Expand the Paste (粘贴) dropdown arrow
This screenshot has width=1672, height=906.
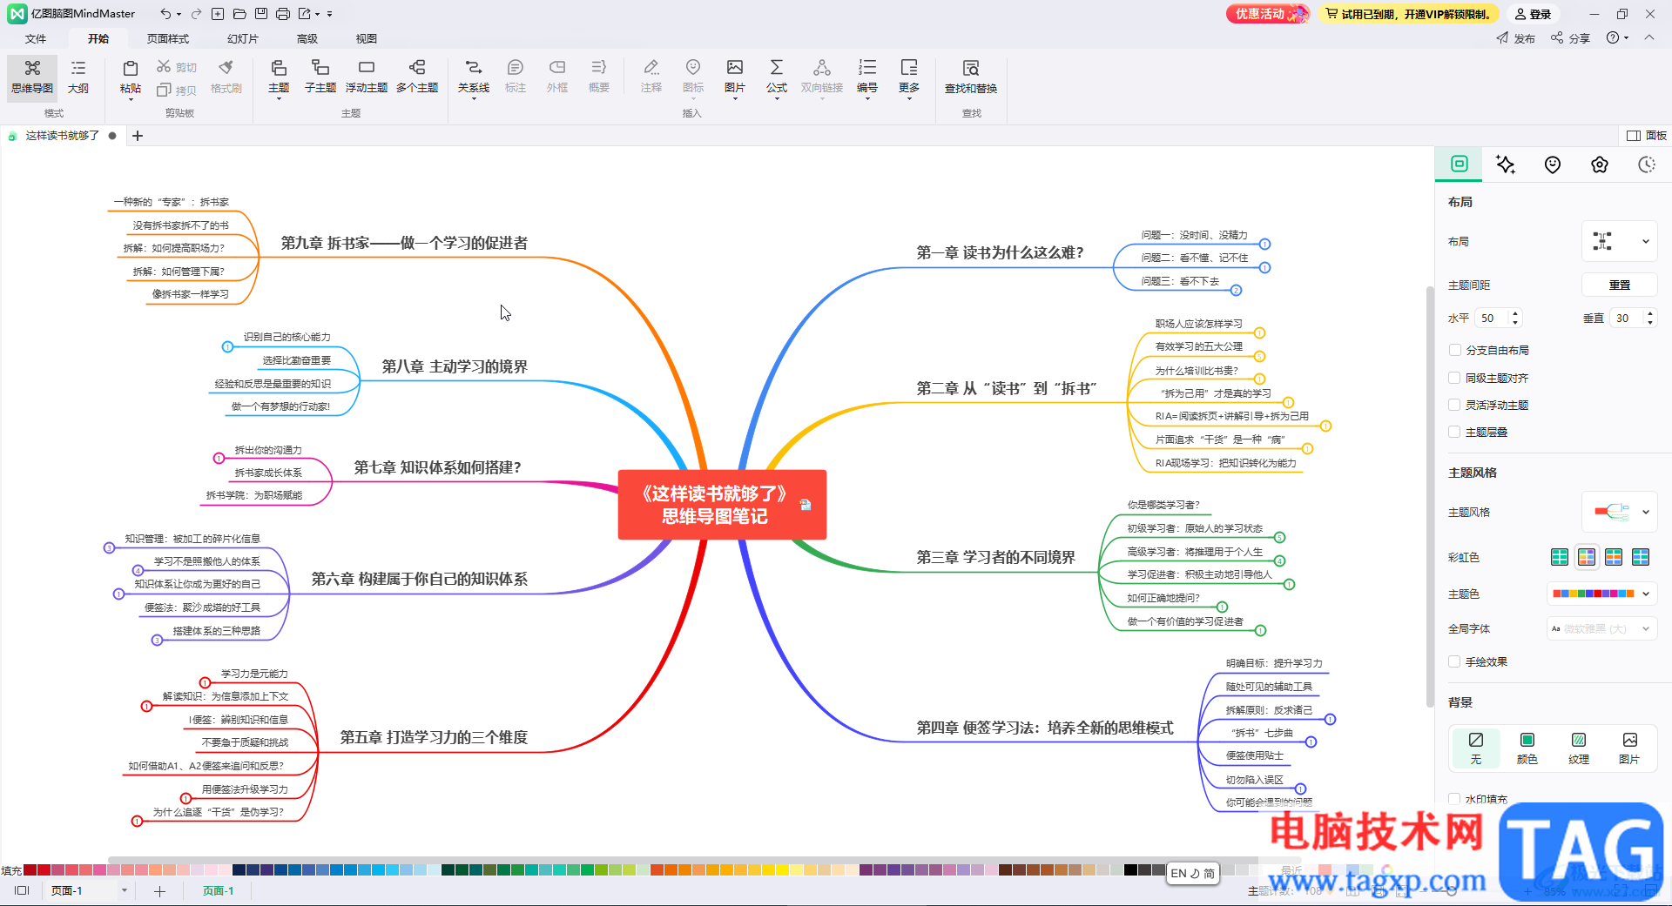[x=131, y=99]
